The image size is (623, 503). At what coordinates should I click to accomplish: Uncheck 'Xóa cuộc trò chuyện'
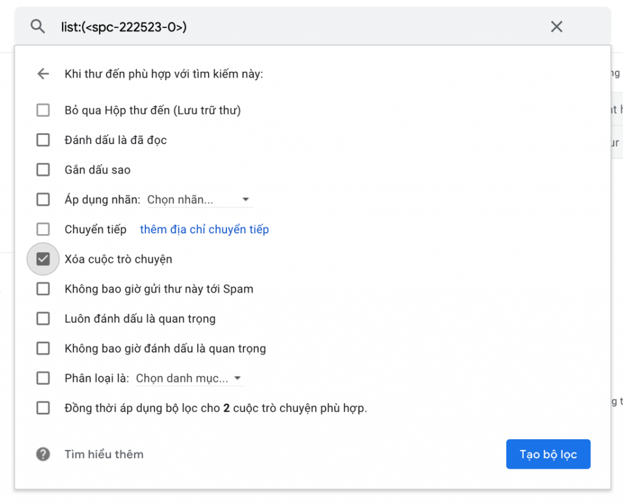[43, 258]
